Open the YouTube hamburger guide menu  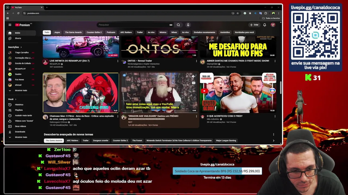(x=10, y=25)
